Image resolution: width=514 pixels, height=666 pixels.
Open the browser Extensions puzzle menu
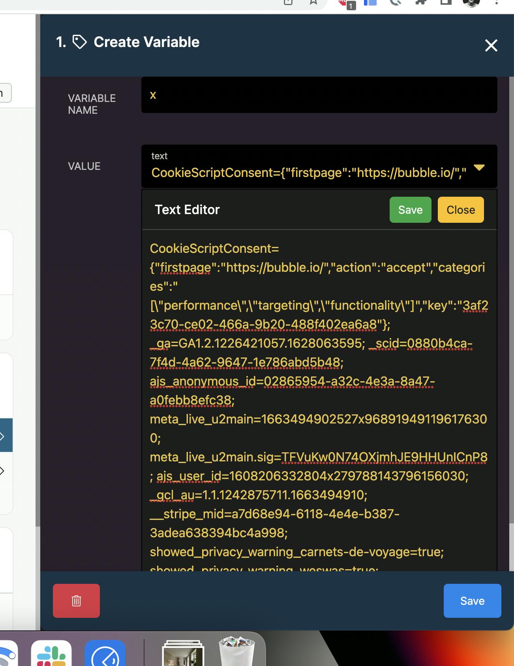coord(421,2)
